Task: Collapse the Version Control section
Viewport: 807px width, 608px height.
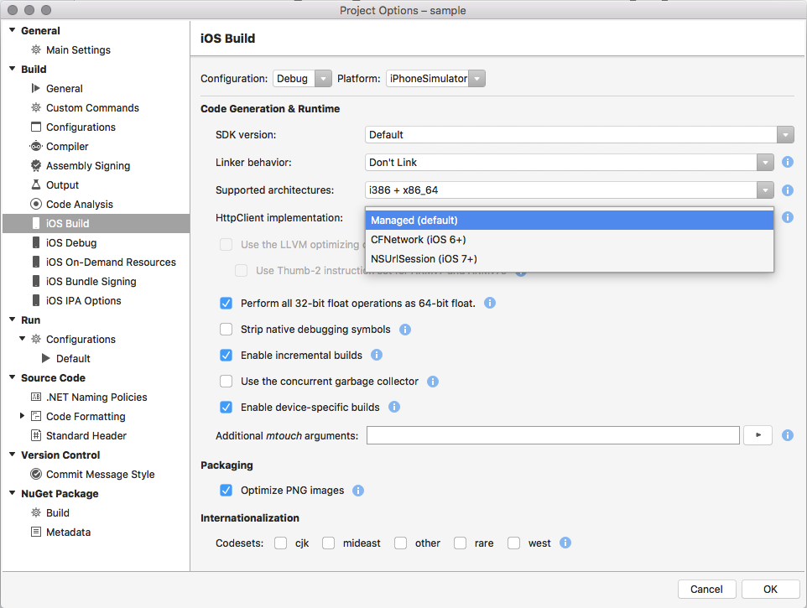Action: point(13,455)
